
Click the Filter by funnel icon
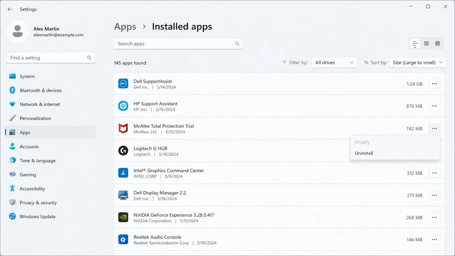[285, 63]
